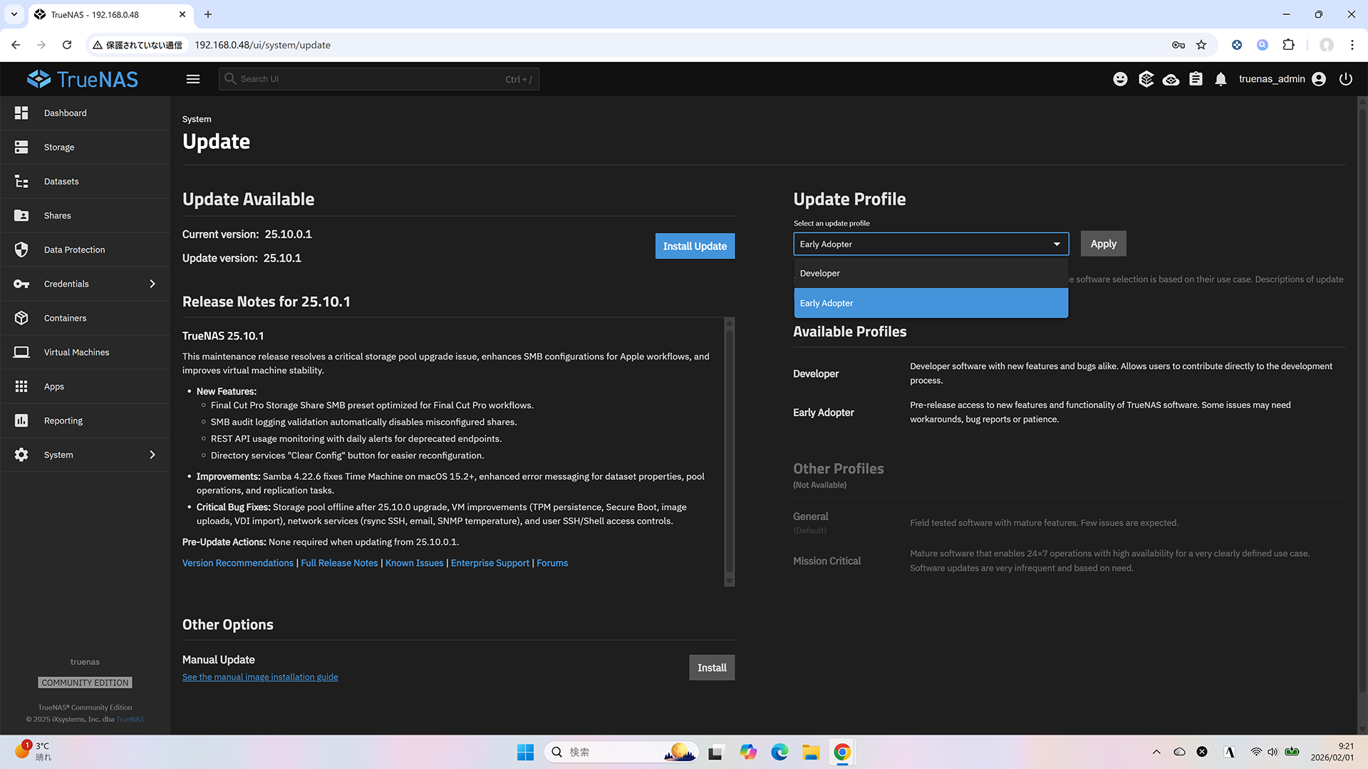Viewport: 1368px width, 769px height.
Task: Click the feedback smiley face icon
Action: 1120,79
